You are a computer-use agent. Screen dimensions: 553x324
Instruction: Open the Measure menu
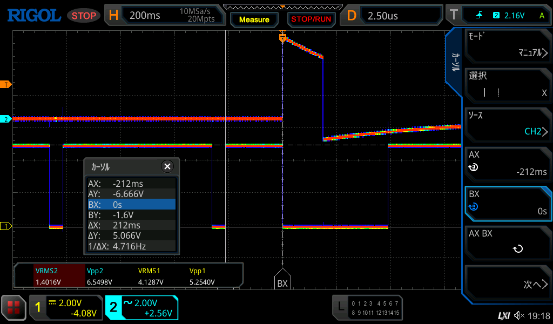pyautogui.click(x=254, y=19)
